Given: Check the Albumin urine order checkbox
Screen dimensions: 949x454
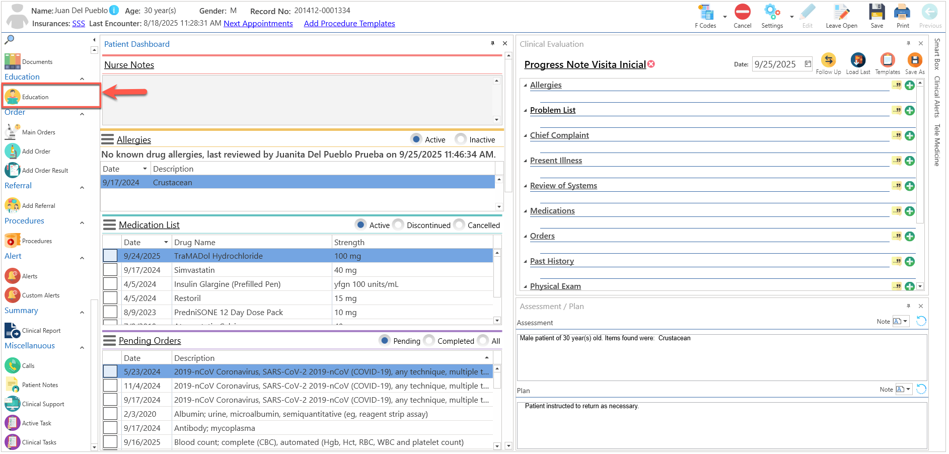Looking at the screenshot, I should tap(110, 414).
